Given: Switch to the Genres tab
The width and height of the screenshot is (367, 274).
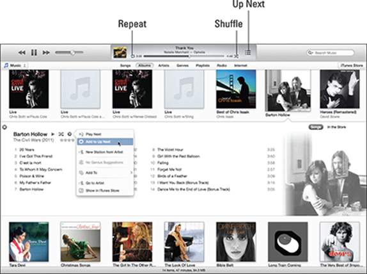Looking at the screenshot, I should coord(183,66).
